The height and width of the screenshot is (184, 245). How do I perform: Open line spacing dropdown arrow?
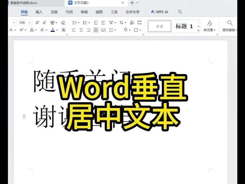click(115, 30)
